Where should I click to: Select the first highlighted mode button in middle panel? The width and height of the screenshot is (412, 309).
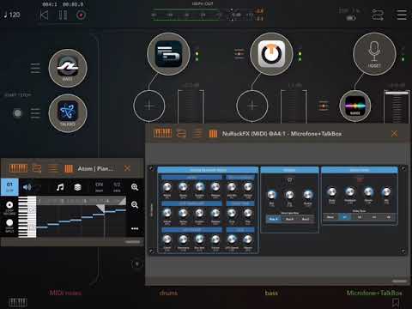point(274,219)
